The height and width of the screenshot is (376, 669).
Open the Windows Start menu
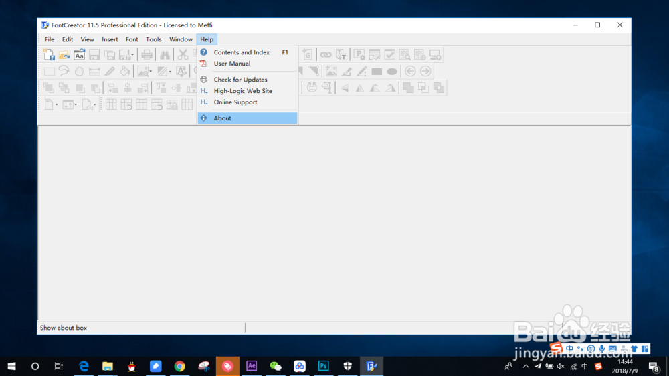coord(11,366)
